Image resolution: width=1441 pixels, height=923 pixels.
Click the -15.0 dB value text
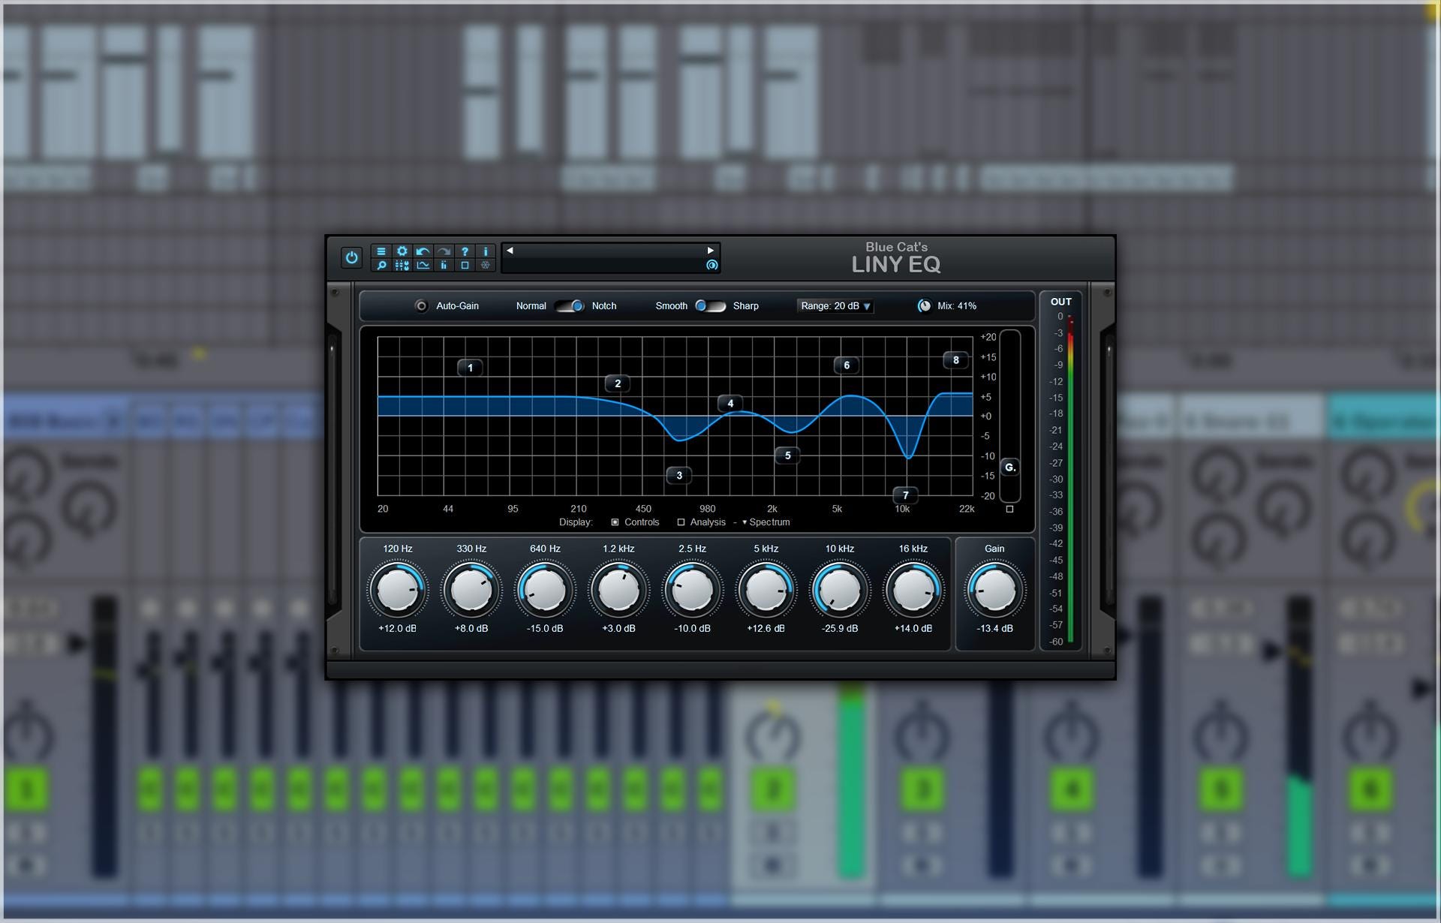tap(545, 629)
